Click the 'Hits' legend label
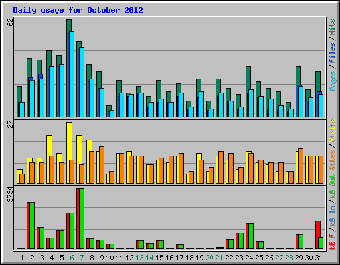 [333, 27]
